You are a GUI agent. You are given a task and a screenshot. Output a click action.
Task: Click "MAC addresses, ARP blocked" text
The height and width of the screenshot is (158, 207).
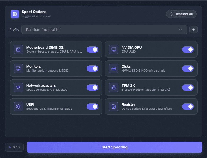click(47, 90)
